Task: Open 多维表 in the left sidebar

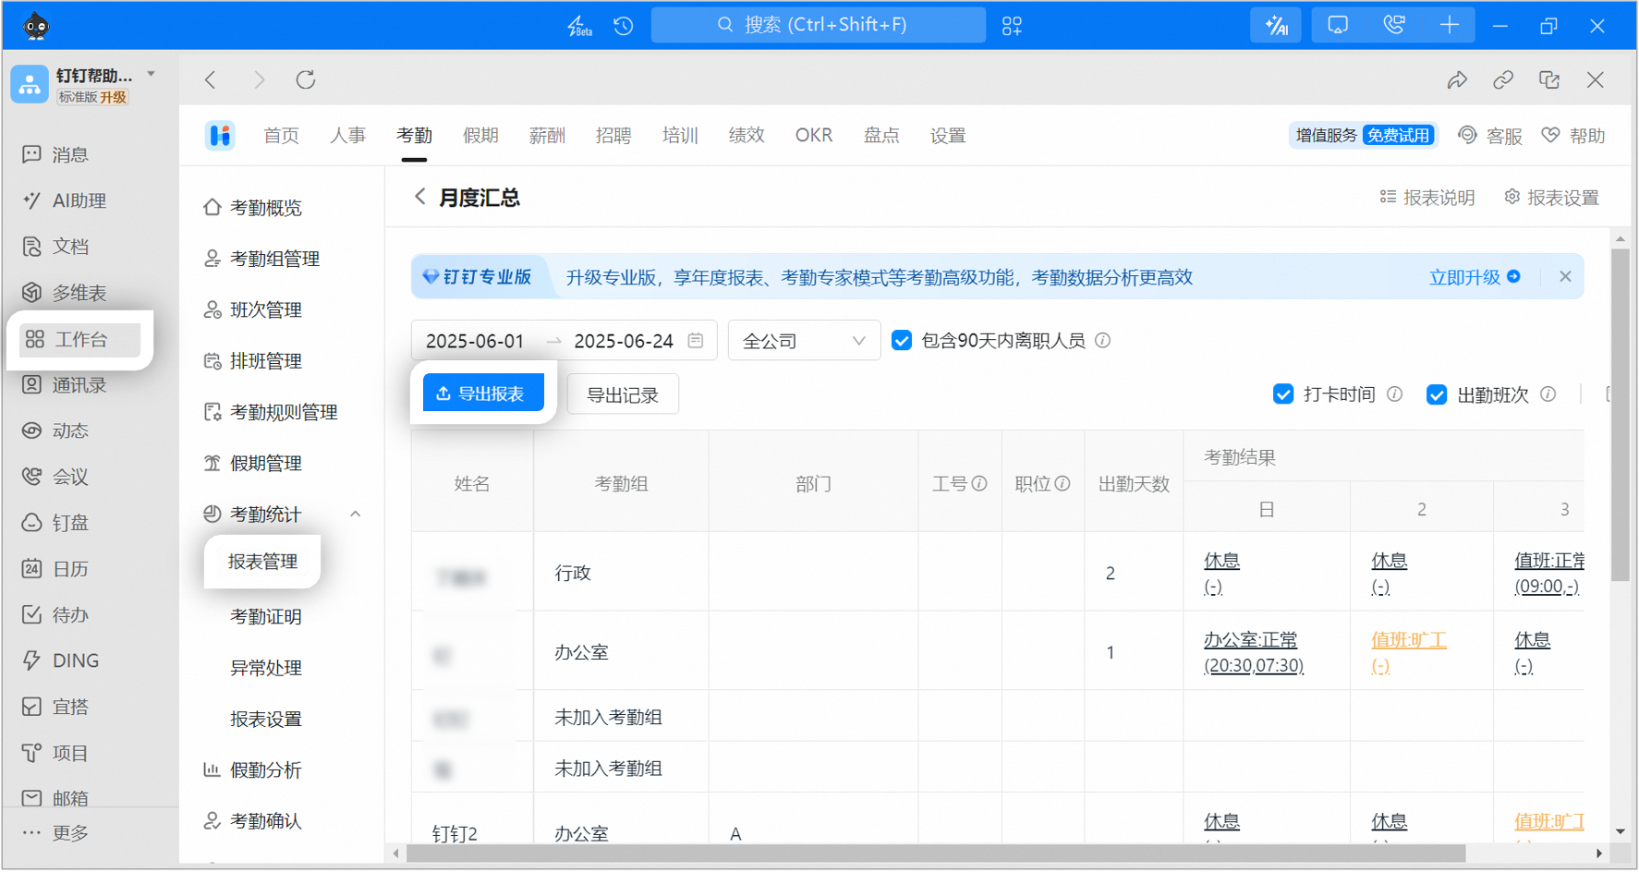Action: click(64, 293)
